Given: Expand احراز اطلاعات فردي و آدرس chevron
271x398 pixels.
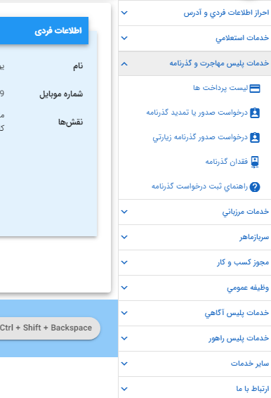Looking at the screenshot, I should click(x=124, y=13).
